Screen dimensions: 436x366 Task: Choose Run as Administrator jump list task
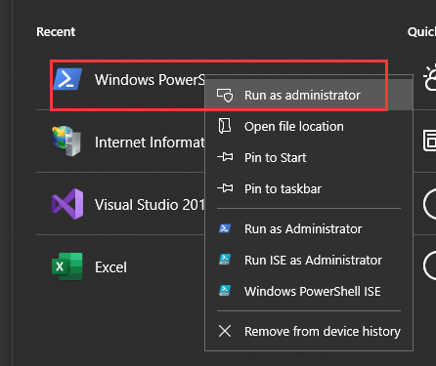[309, 228]
